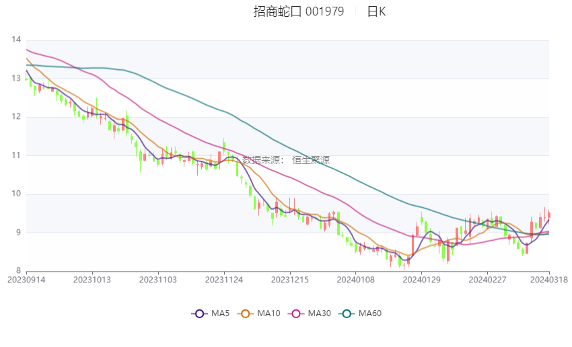Click the 20240129 date label
Viewport: 572px width, 347px height.
click(x=421, y=278)
